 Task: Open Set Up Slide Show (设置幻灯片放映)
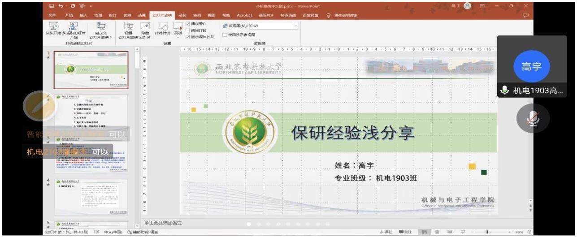128,29
